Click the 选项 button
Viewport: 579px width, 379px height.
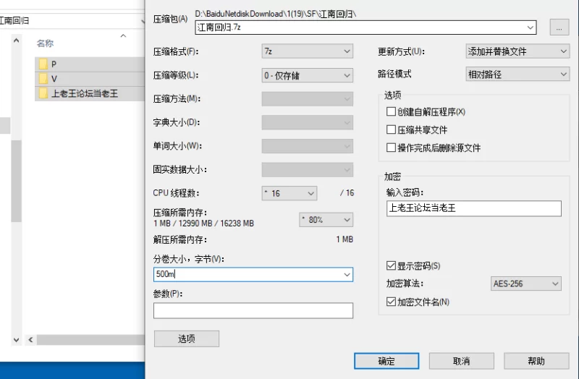[186, 338]
